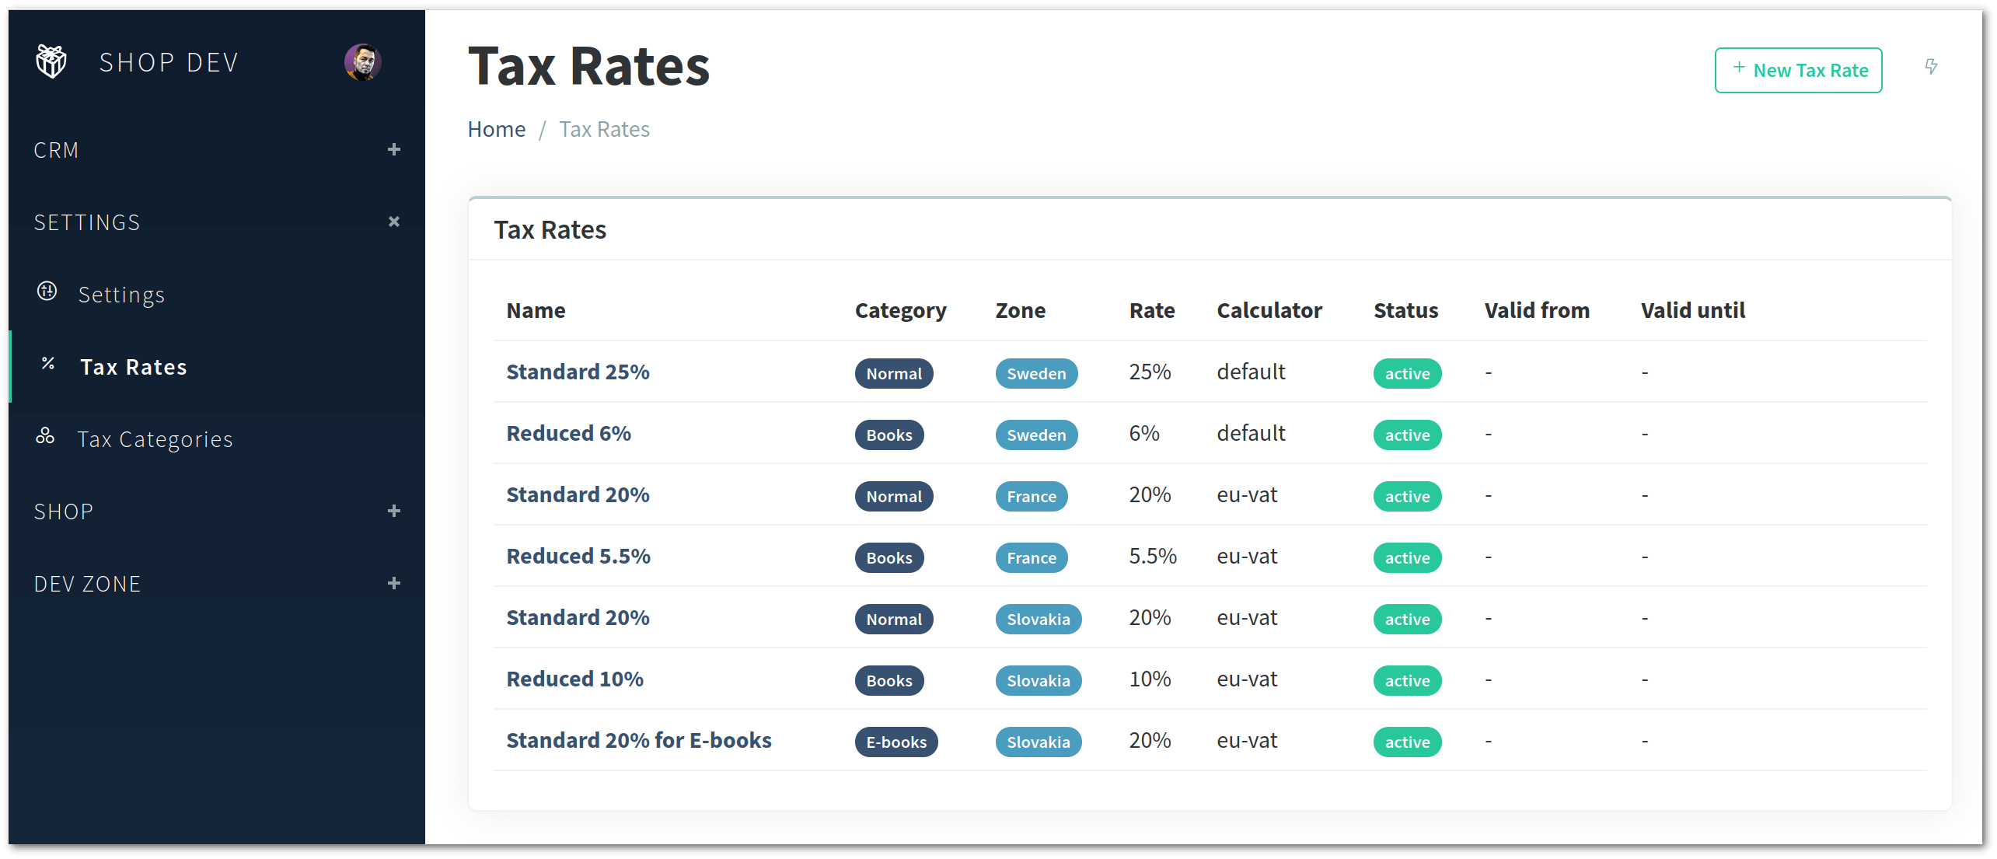Viewport: 1997px width, 859px height.
Task: Open the Reduced 10% tax rate
Action: click(x=574, y=679)
